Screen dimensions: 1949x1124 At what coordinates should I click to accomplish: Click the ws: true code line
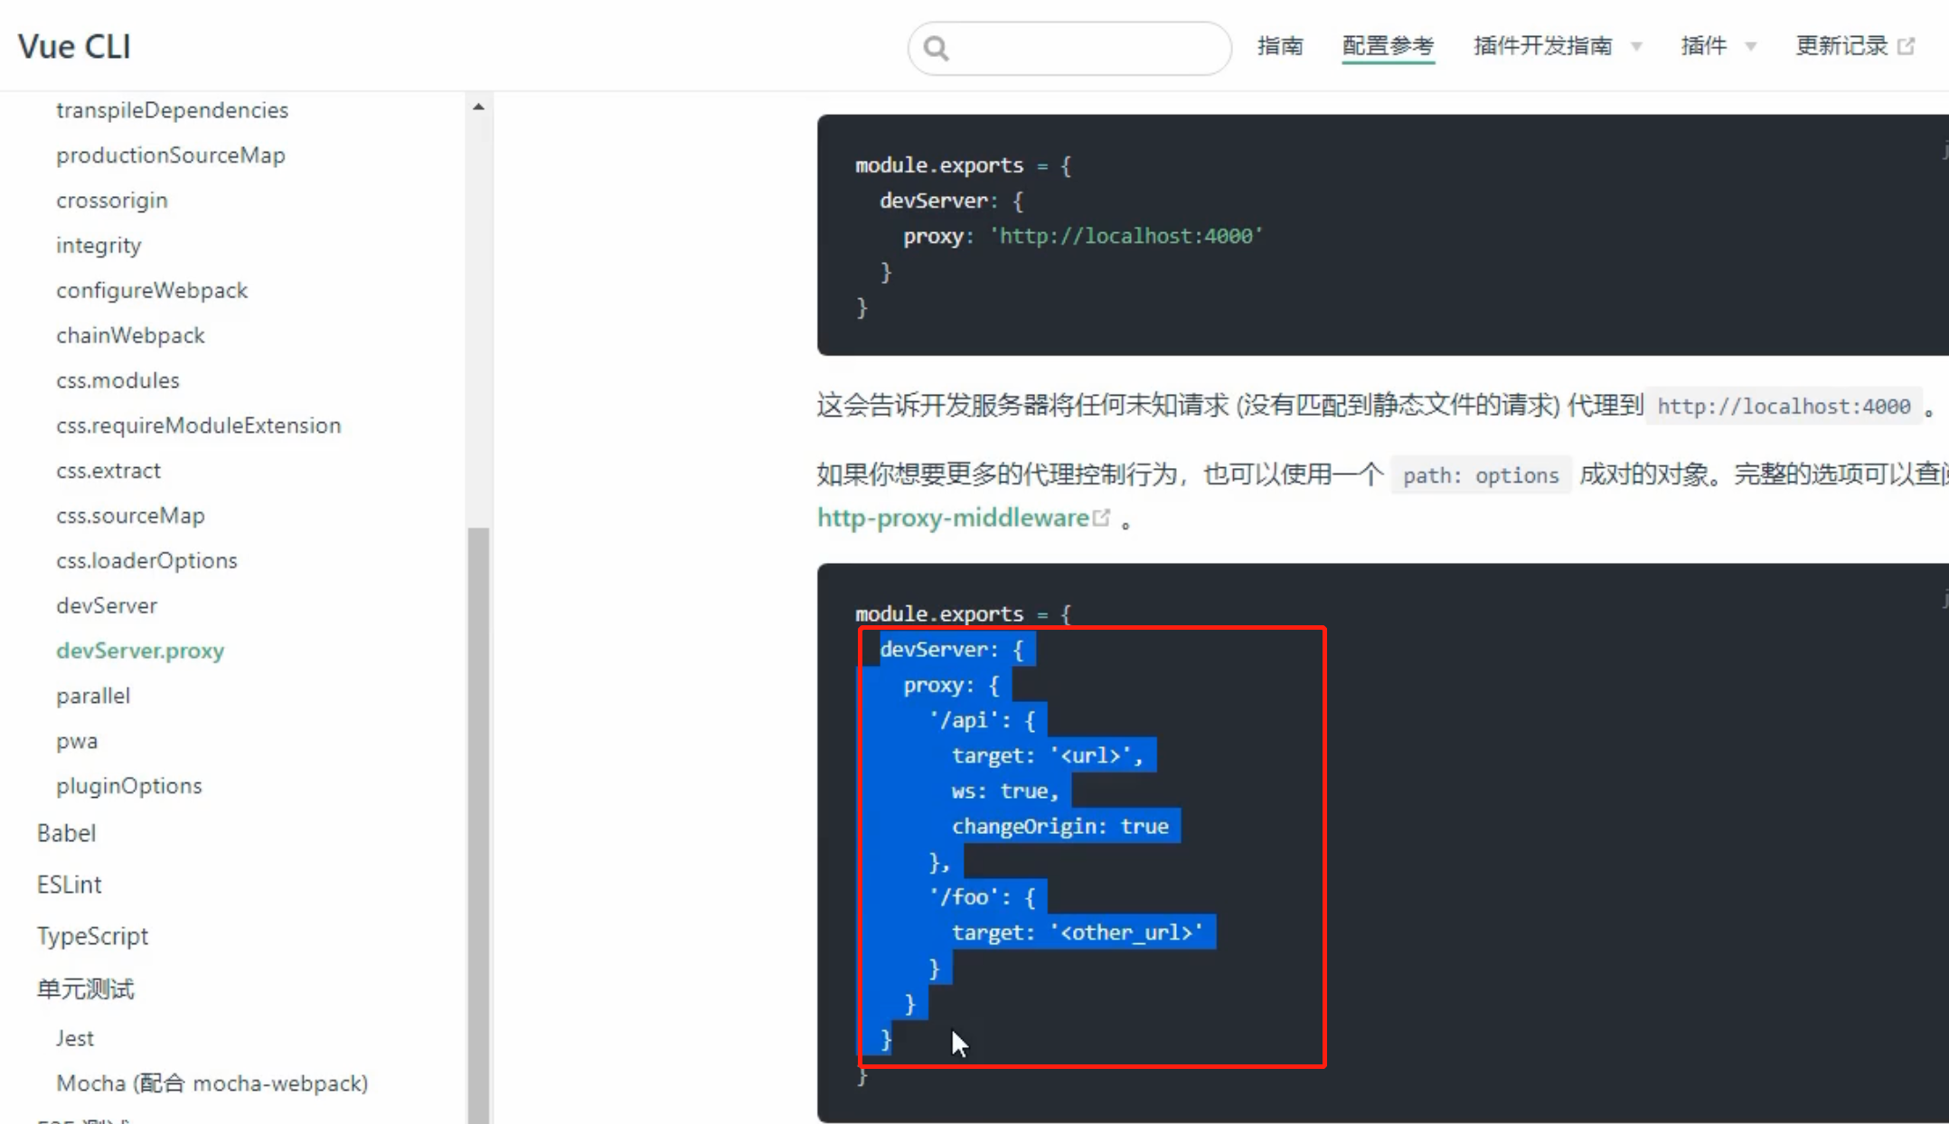[x=1005, y=791]
